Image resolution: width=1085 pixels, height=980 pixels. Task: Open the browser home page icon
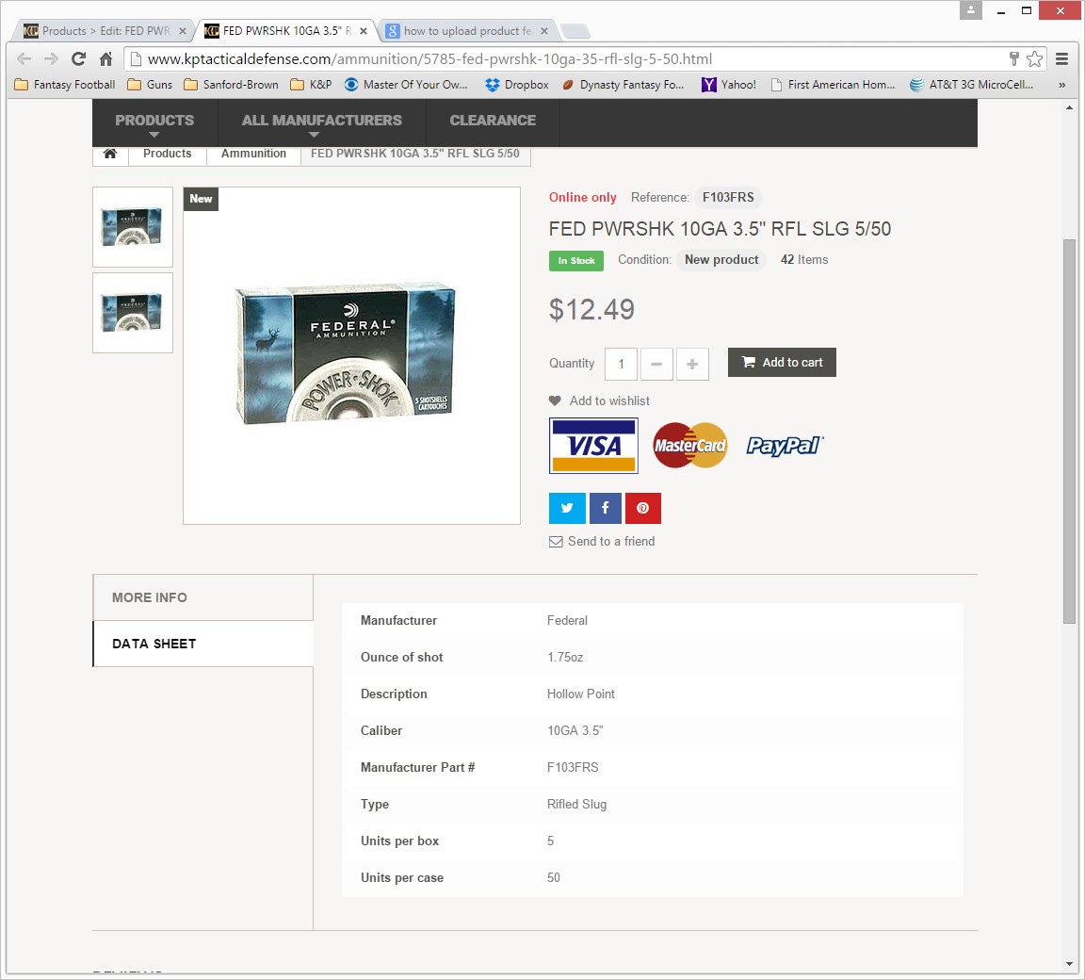(105, 58)
